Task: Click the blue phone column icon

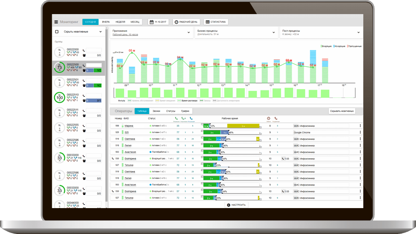Action: pos(191,118)
